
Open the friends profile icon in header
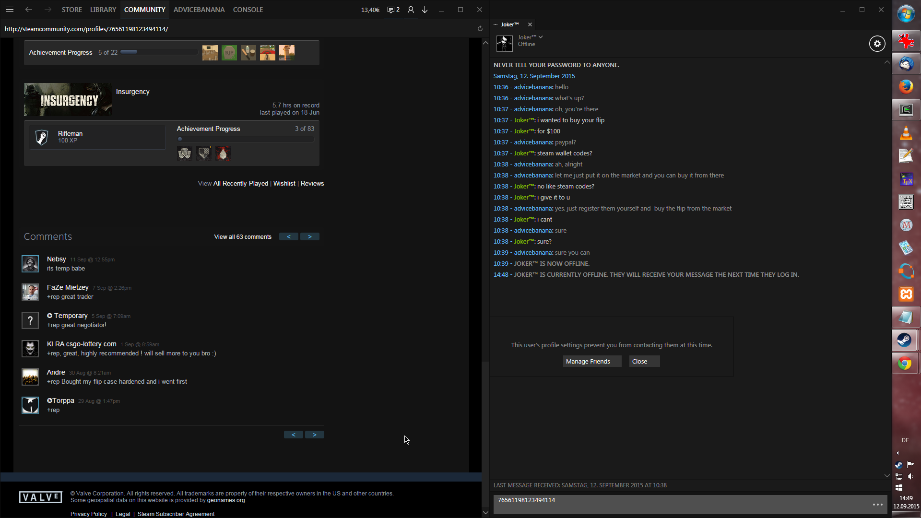[x=411, y=10]
